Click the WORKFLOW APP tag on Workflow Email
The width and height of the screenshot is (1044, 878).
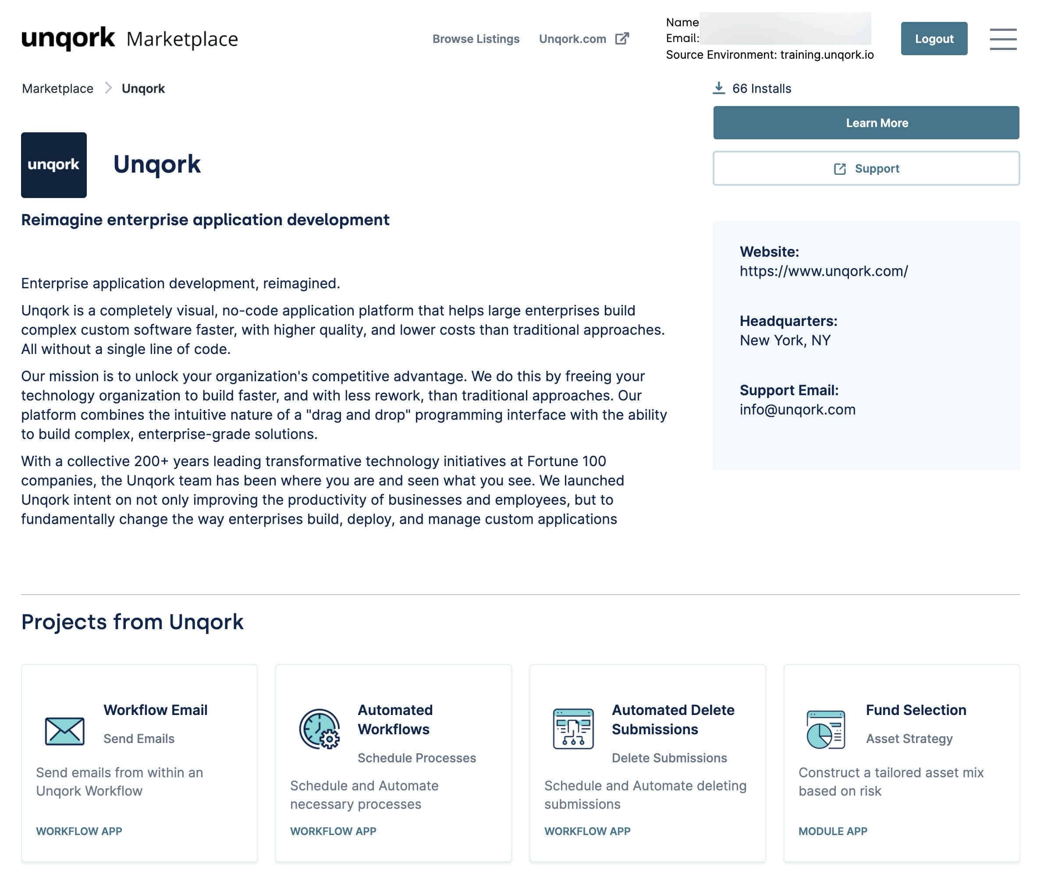coord(78,831)
